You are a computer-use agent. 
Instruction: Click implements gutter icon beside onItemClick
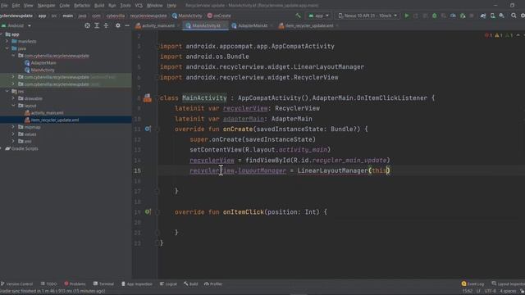point(148,211)
